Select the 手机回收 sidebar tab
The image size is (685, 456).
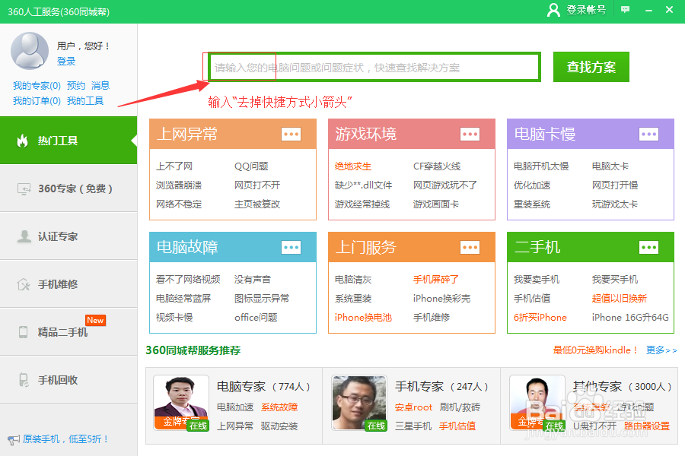point(68,380)
